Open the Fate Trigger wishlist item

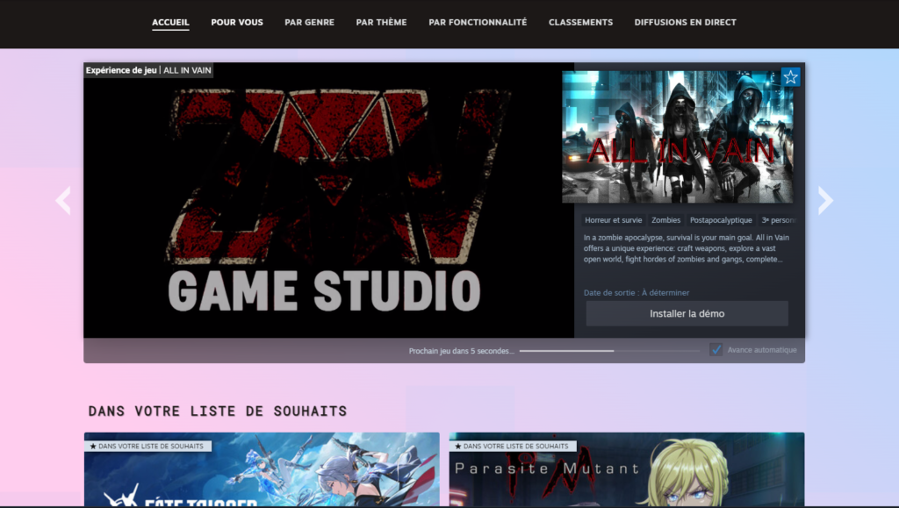pyautogui.click(x=262, y=474)
